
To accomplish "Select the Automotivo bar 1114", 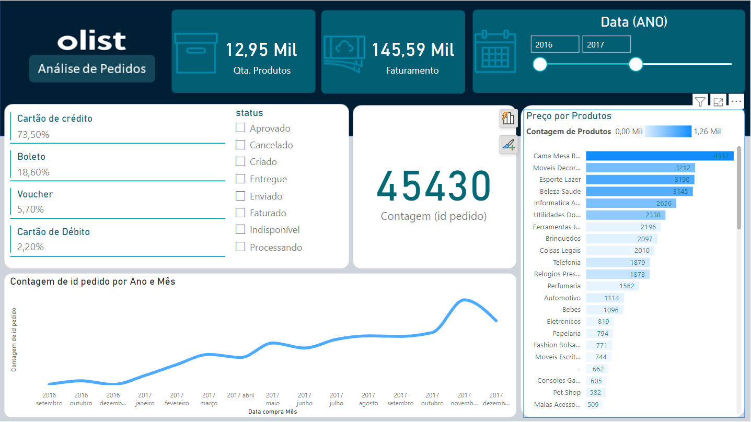I will pos(605,298).
